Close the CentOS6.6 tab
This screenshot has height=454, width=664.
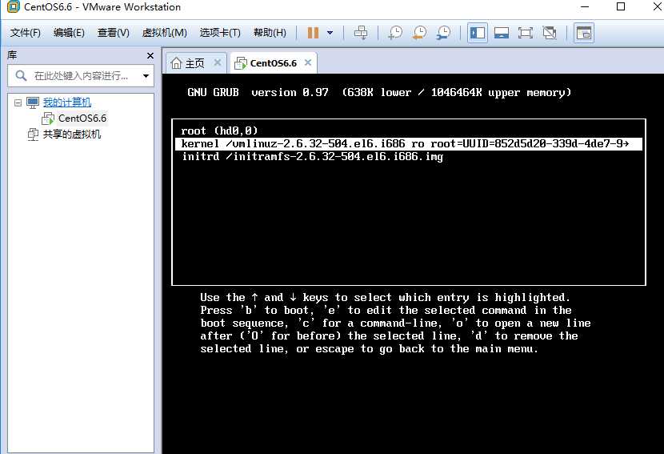tap(308, 62)
